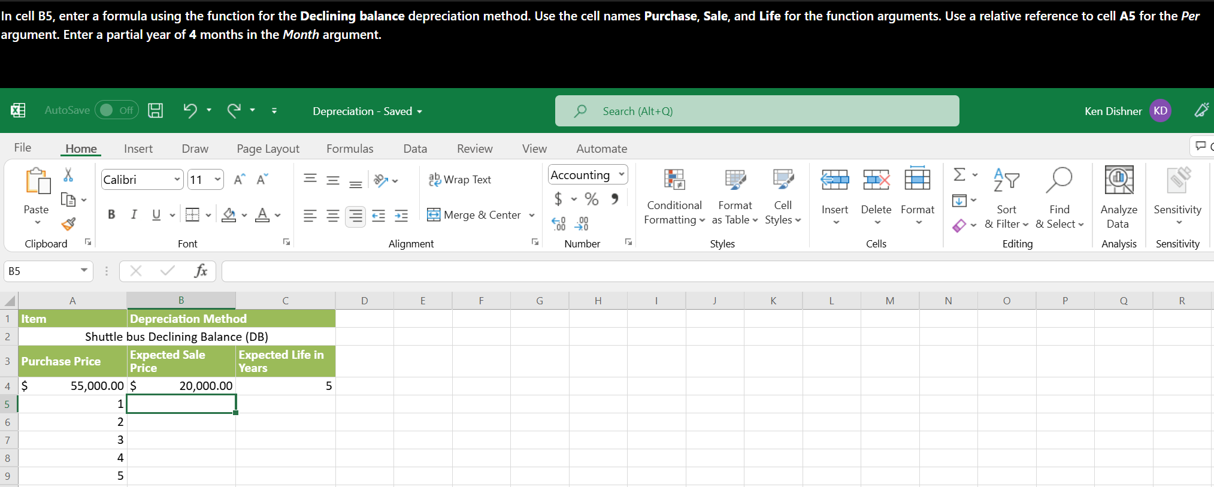Click inside the formula bar

click(x=717, y=271)
